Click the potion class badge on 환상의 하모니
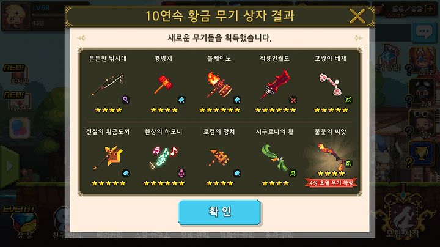Screen dimensions: 440x247 click(x=182, y=173)
